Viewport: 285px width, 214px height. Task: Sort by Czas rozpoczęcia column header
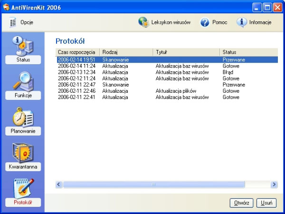(77, 52)
